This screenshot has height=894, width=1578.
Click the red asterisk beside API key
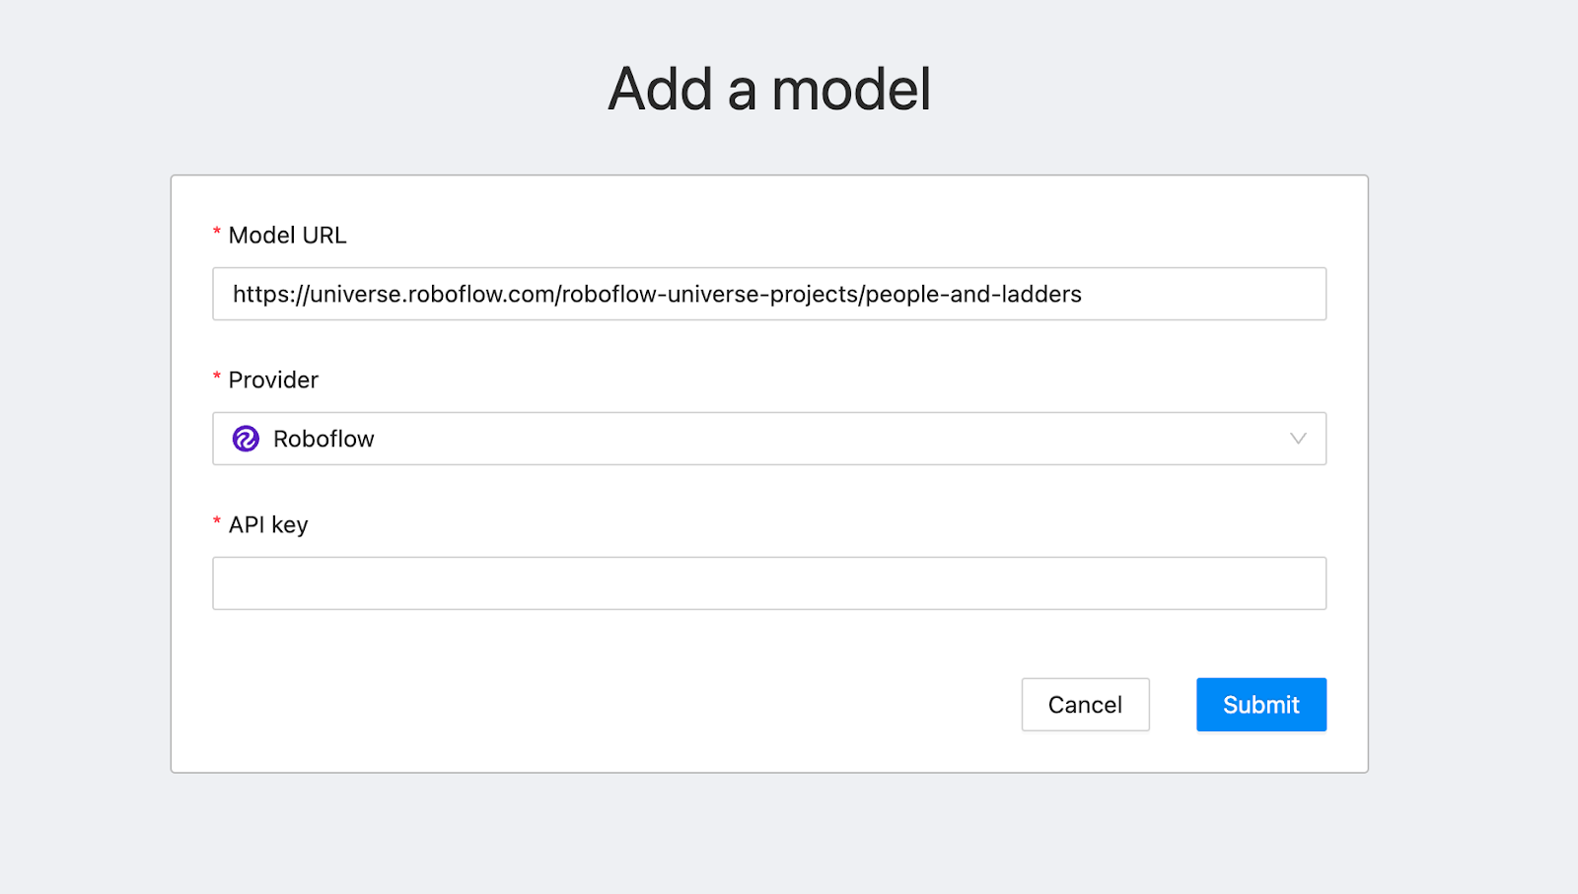click(217, 522)
